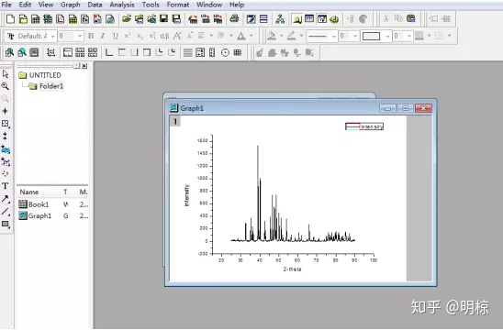Select the Rescale graph icon
This screenshot has width=503, height=330.
[50, 52]
